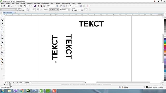Select the Pick tool in the toolbox
166x93 pixels.
pyautogui.click(x=2, y=13)
